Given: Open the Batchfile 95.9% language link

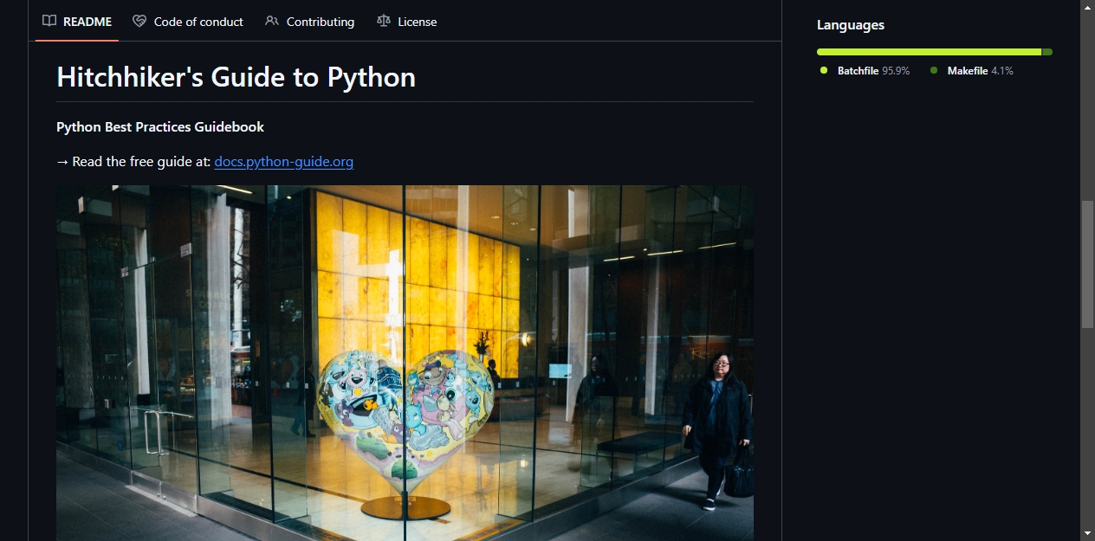Looking at the screenshot, I should [865, 71].
